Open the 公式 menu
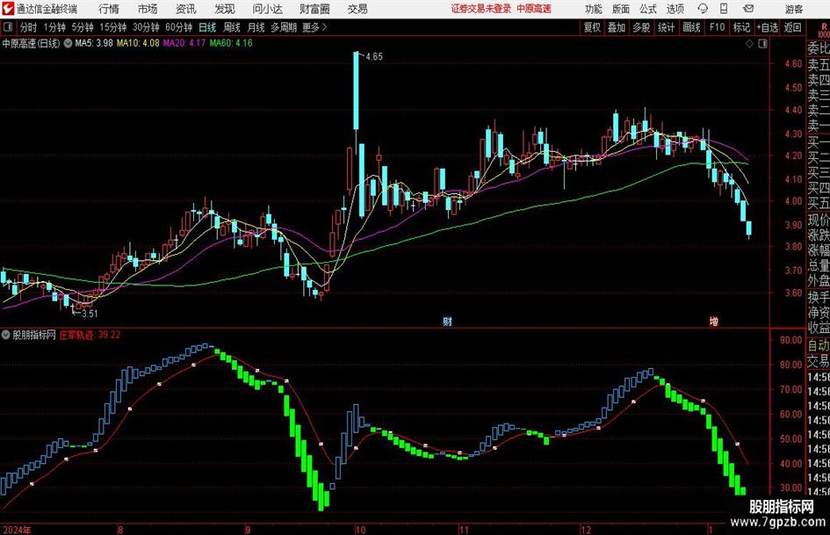830x535 pixels. coord(648,9)
